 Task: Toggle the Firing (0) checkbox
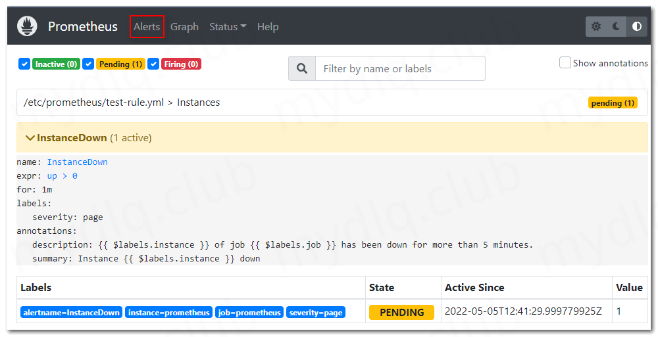153,64
